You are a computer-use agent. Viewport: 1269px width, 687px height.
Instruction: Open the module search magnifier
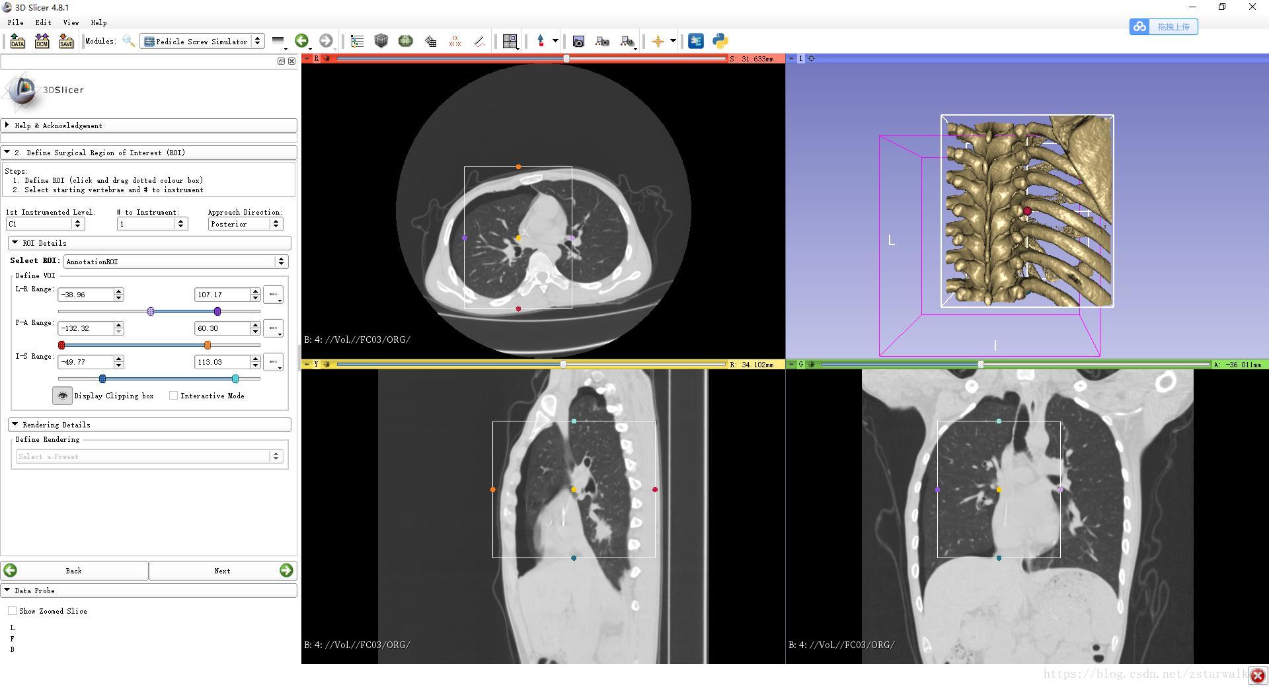(x=128, y=41)
